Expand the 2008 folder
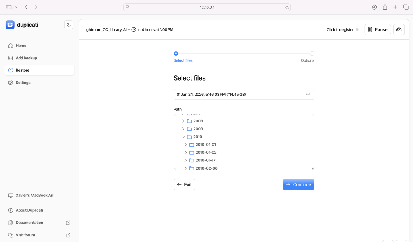 click(183, 121)
